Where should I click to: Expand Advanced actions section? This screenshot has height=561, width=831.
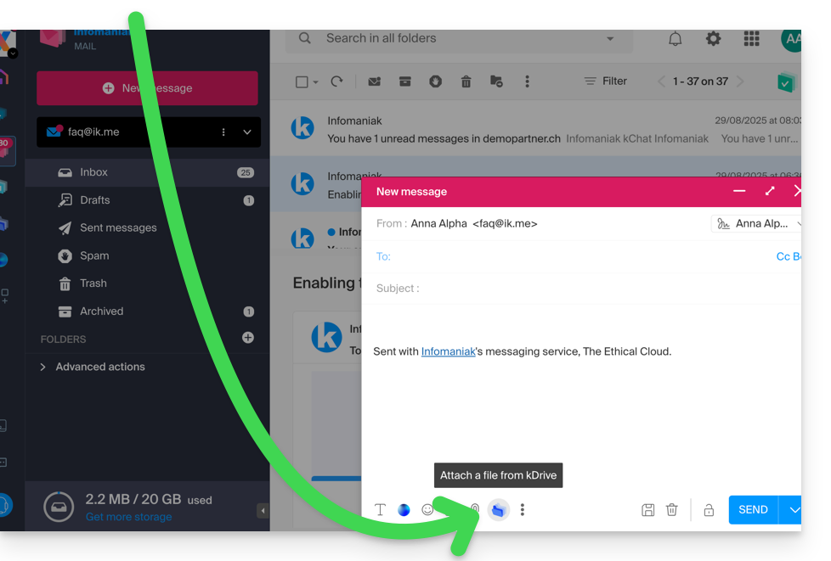(93, 367)
